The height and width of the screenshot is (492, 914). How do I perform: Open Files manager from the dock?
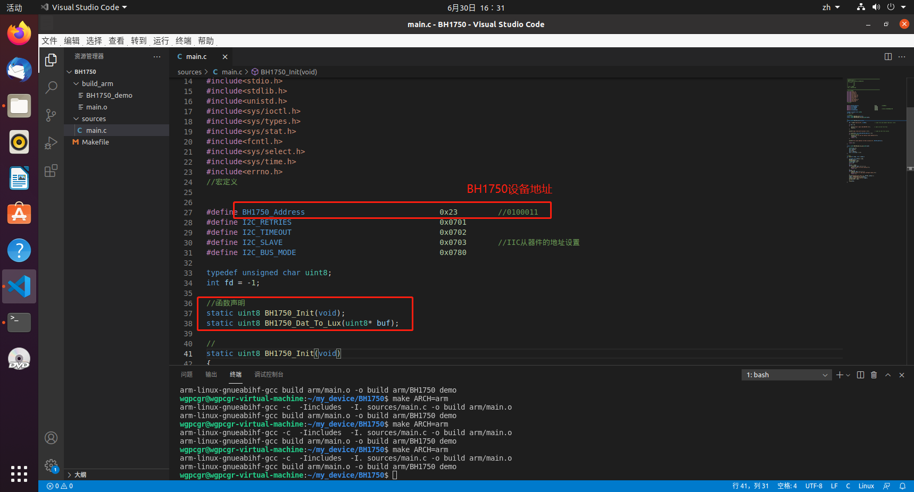click(x=19, y=106)
